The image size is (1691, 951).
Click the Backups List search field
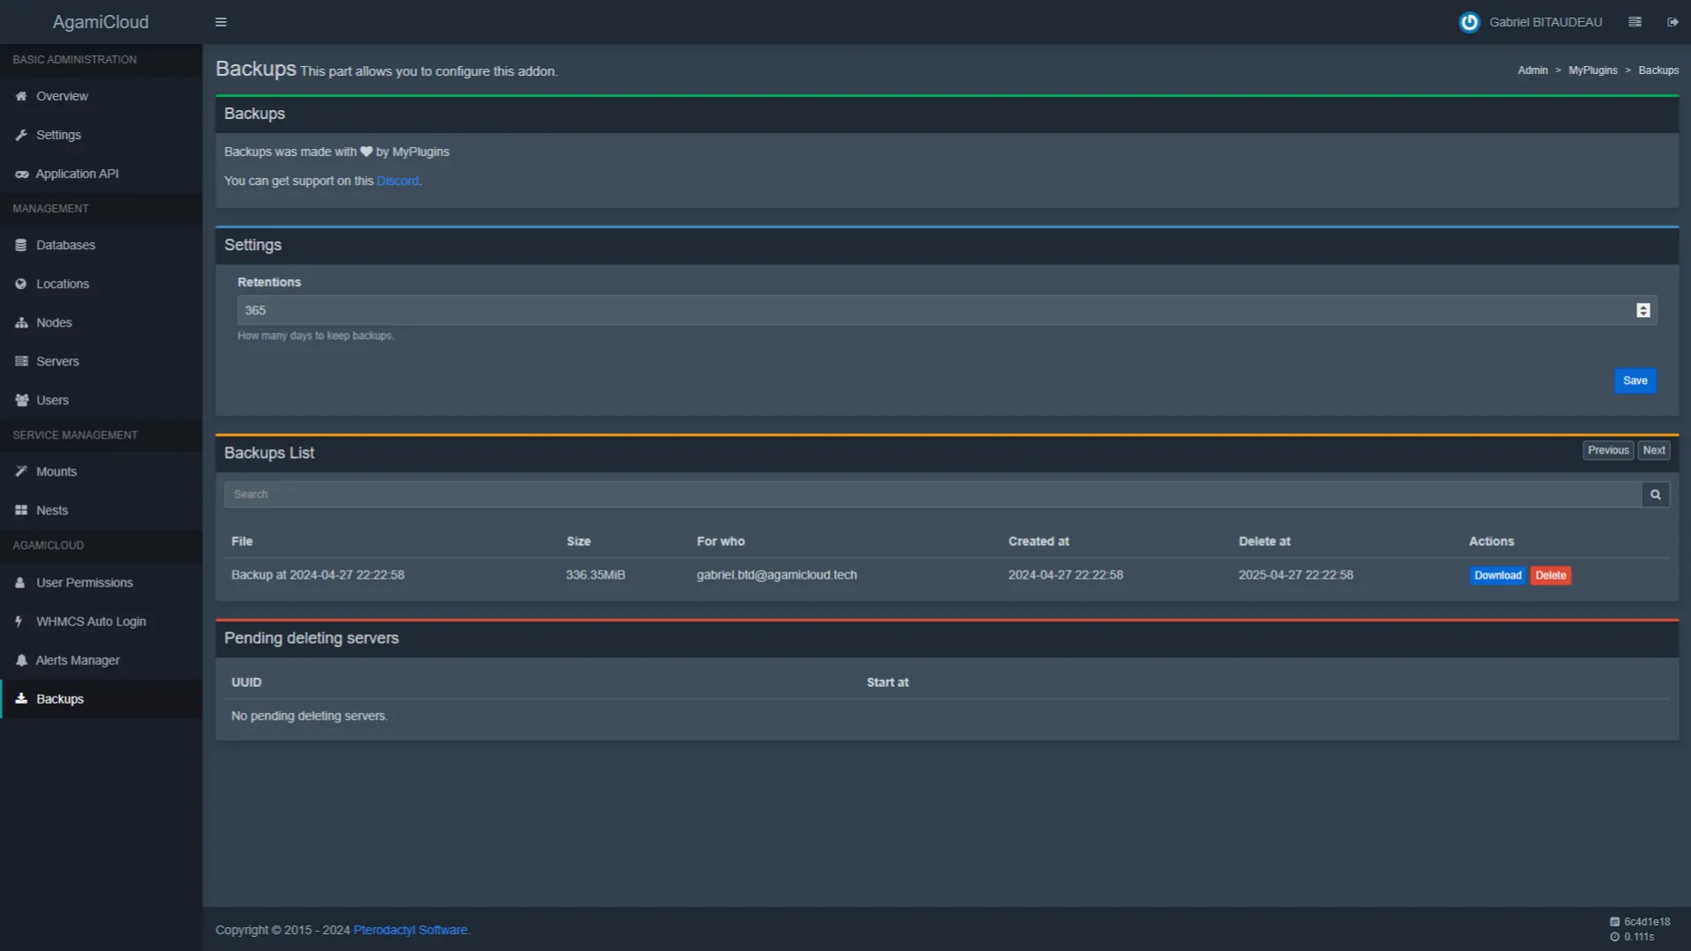tap(932, 495)
